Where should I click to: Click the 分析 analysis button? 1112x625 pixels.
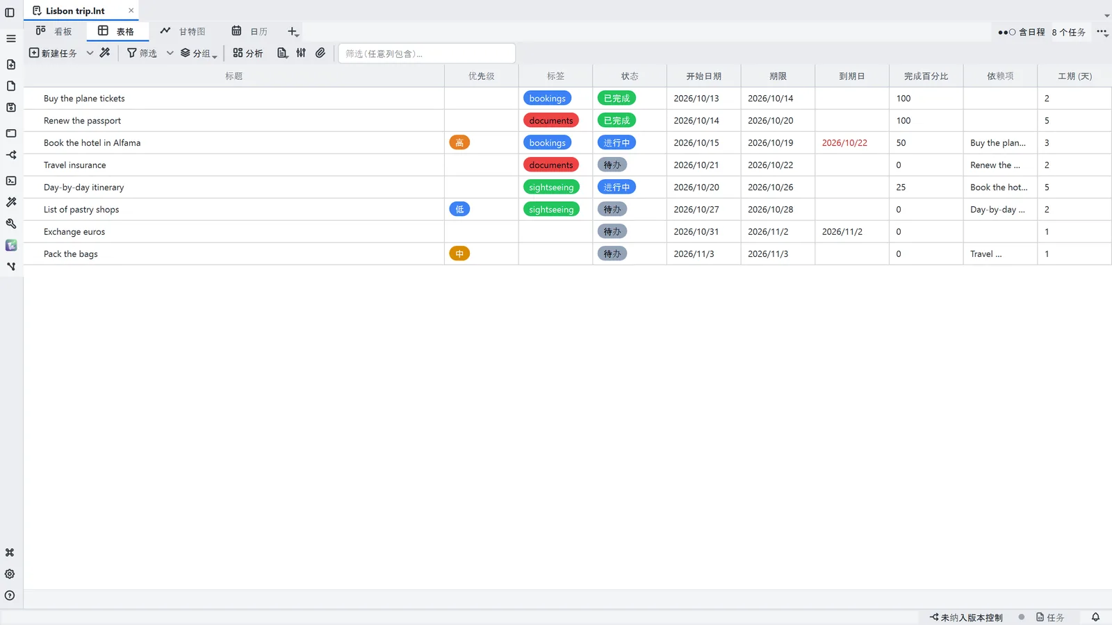click(247, 53)
